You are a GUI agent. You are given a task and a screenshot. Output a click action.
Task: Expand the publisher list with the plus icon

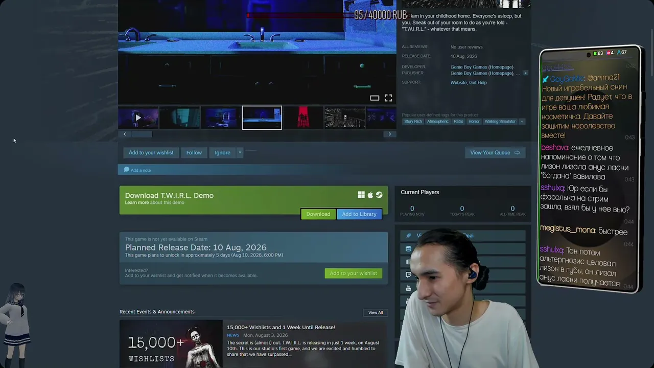click(x=525, y=73)
